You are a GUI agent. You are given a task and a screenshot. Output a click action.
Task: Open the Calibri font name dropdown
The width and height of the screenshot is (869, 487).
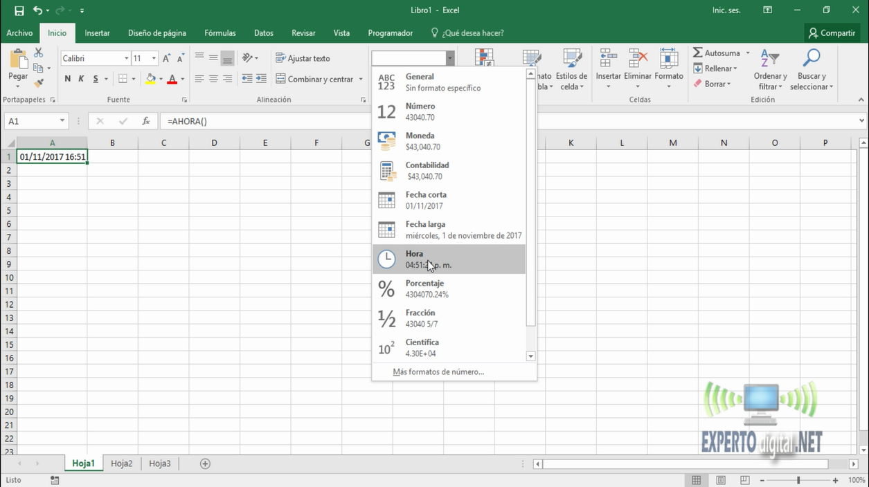(127, 59)
